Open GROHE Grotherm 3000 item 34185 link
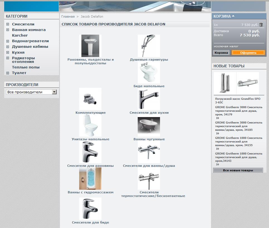The height and width of the screenshot is (228, 269). coord(239,126)
